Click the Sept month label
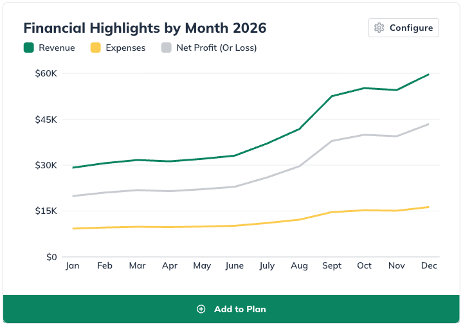Image resolution: width=463 pixels, height=327 pixels. [x=332, y=266]
